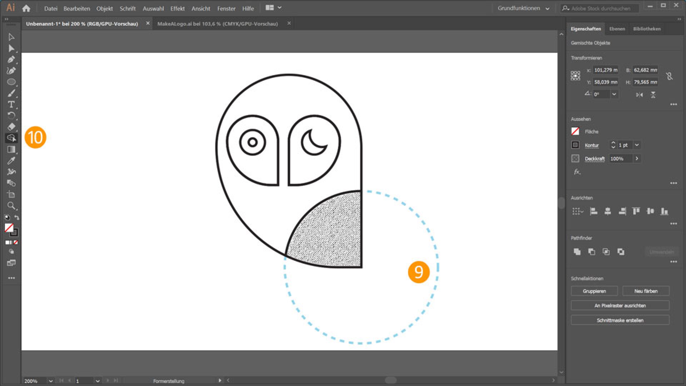
Task: Select the Paintbrush tool
Action: (x=11, y=93)
